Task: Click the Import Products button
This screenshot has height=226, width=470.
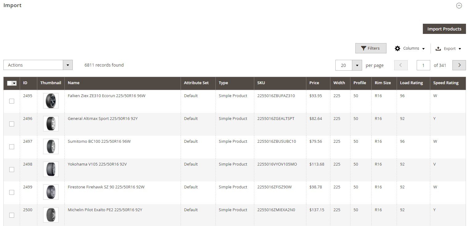Action: 444,29
